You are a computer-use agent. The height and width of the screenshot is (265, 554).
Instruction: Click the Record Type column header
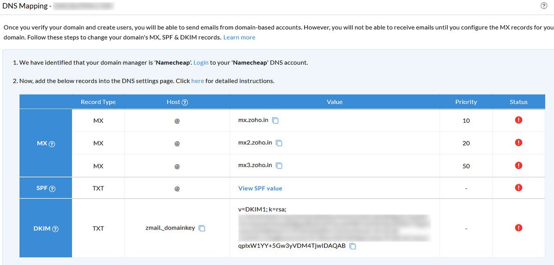pyautogui.click(x=98, y=102)
